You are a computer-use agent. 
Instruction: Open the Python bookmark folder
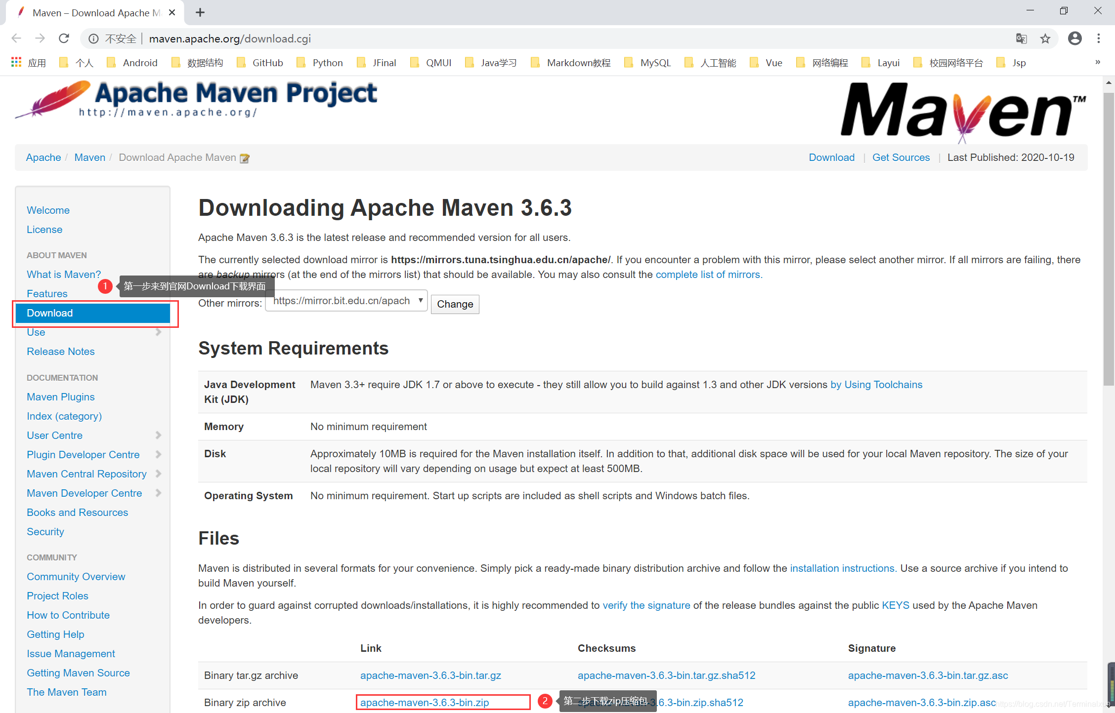tap(319, 63)
